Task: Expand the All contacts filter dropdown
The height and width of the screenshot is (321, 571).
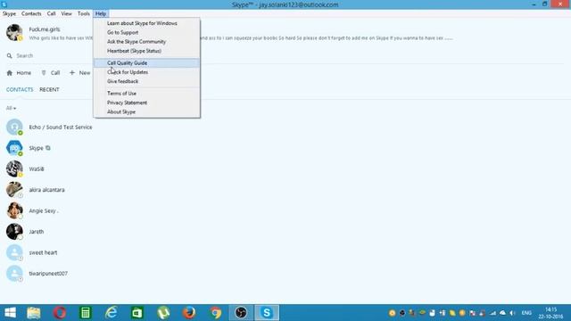Action: point(11,108)
